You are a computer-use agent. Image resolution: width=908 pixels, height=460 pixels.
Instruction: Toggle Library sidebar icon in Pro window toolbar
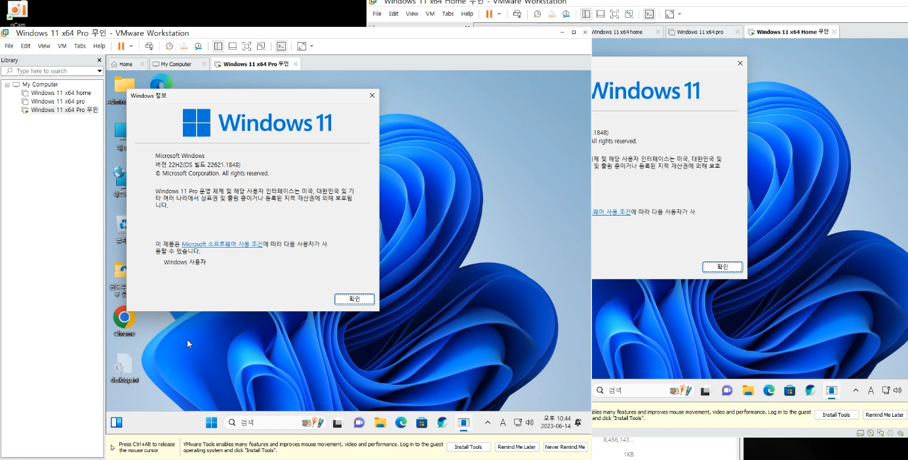click(x=218, y=46)
